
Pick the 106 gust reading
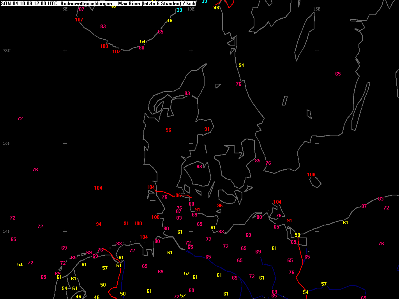click(311, 175)
